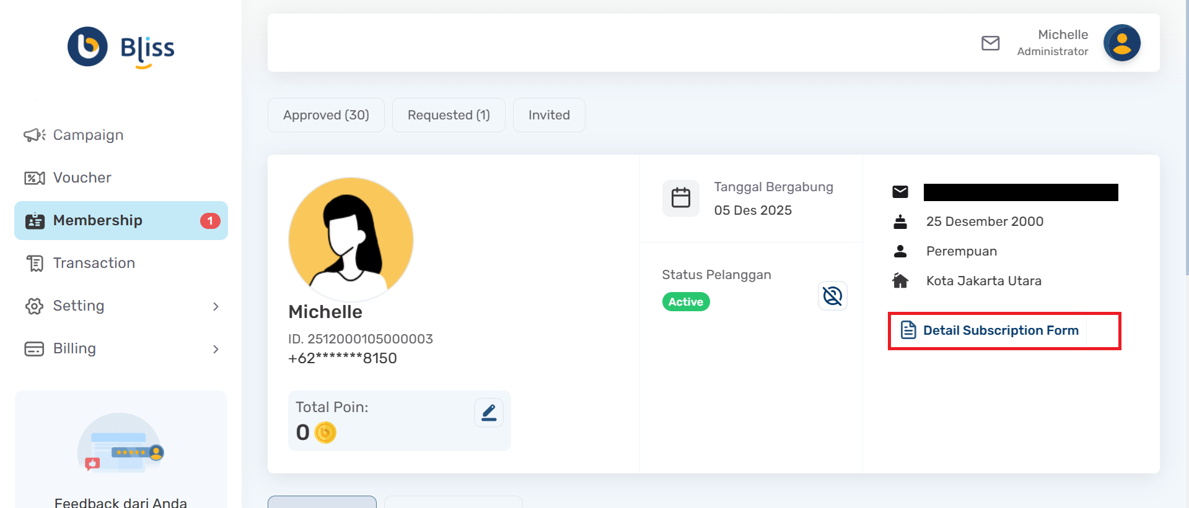Select the Invited tab

coord(549,115)
